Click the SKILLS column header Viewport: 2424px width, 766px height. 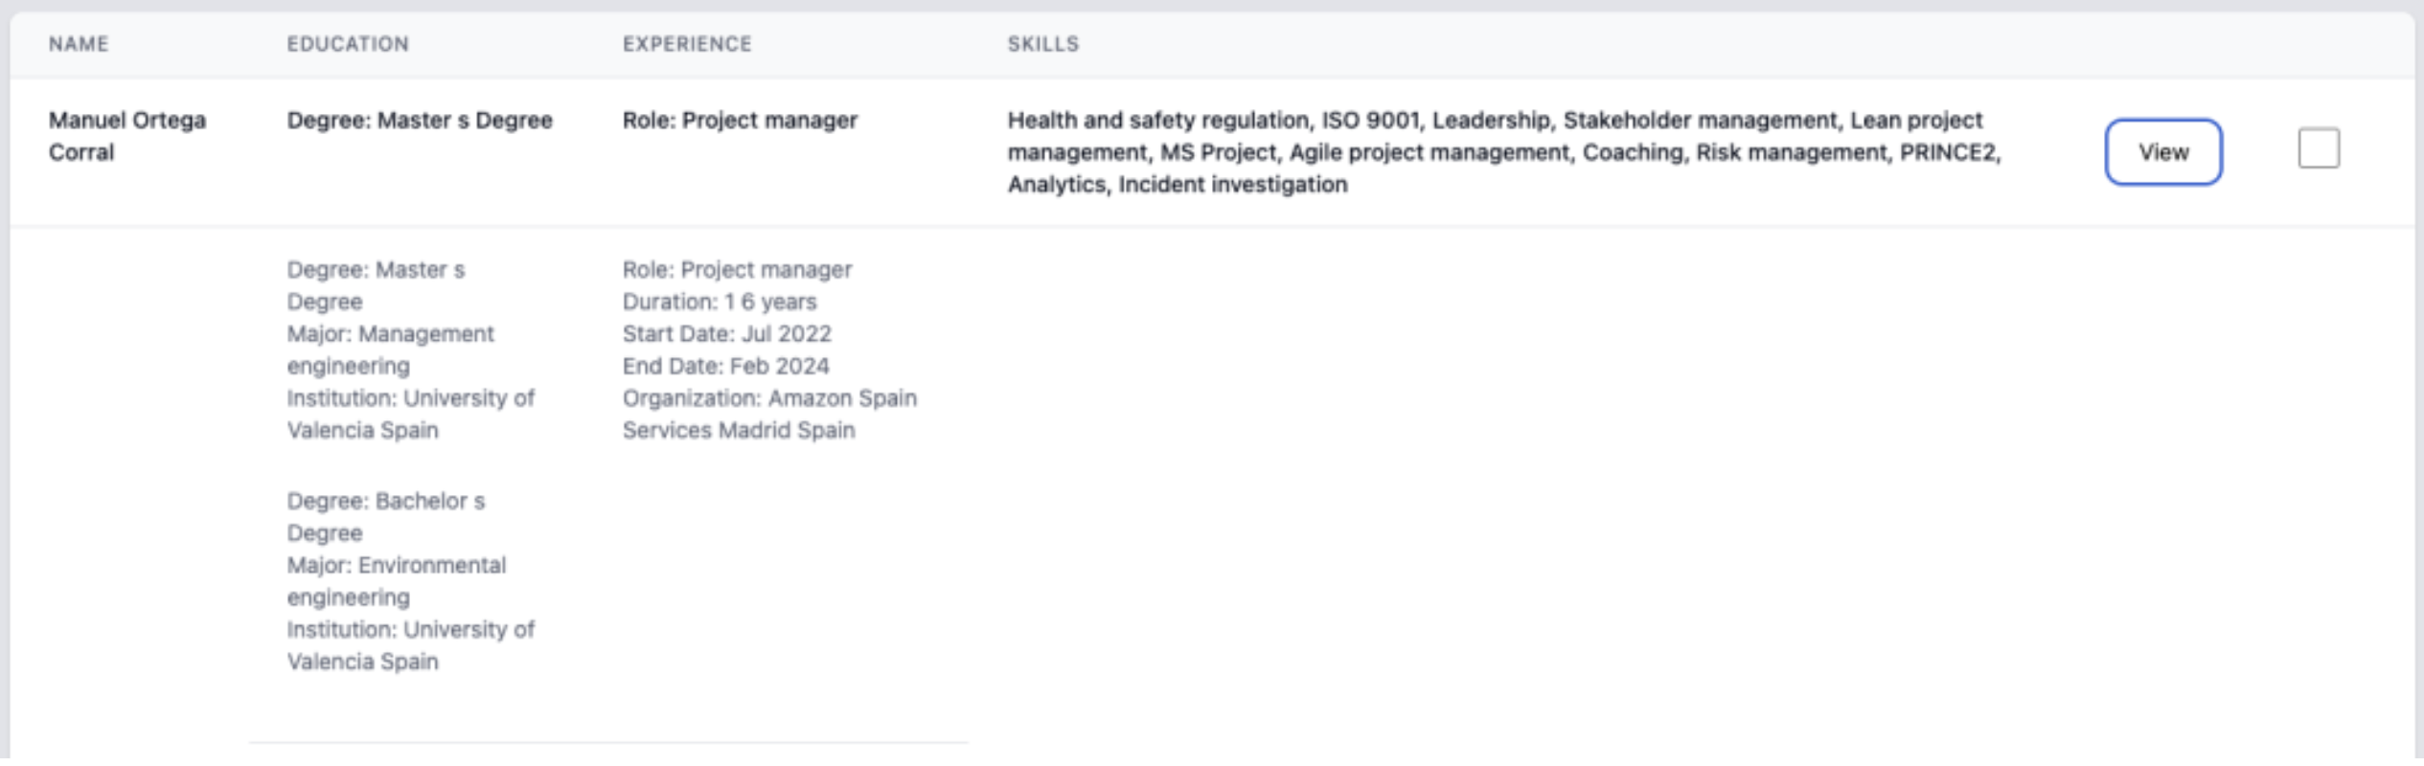[x=1042, y=44]
